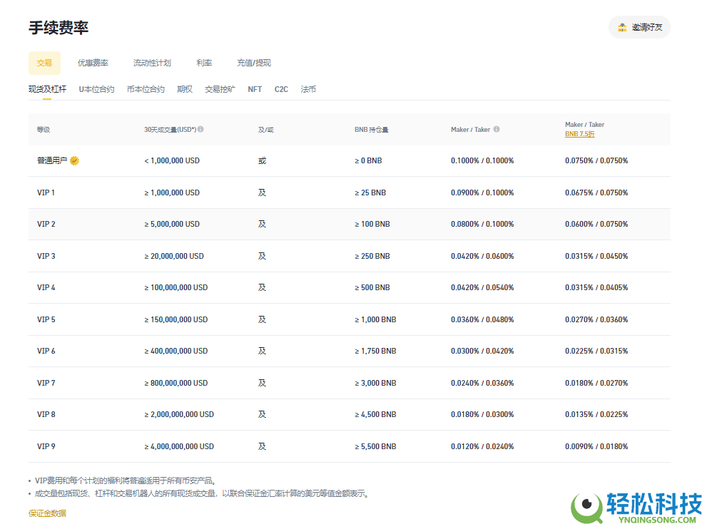The width and height of the screenshot is (702, 524).
Task: Click the 或 cell in 普通用户 row
Action: tap(263, 160)
